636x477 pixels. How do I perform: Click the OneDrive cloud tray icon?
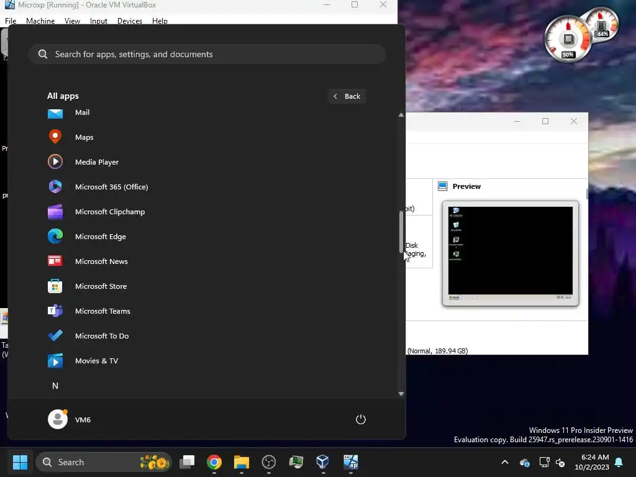coord(524,462)
